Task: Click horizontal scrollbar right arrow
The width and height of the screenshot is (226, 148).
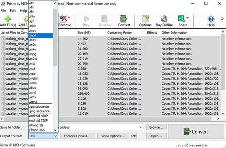Action: (x=218, y=119)
